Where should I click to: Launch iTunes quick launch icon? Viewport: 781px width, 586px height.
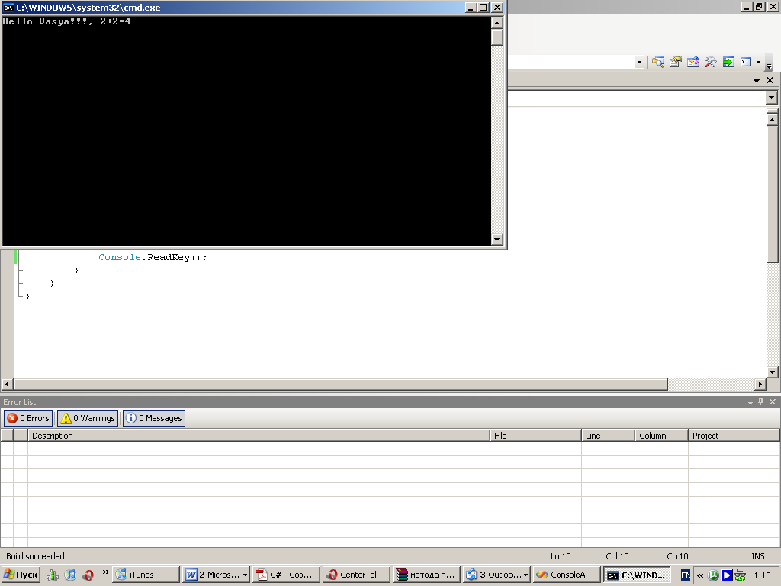point(70,575)
